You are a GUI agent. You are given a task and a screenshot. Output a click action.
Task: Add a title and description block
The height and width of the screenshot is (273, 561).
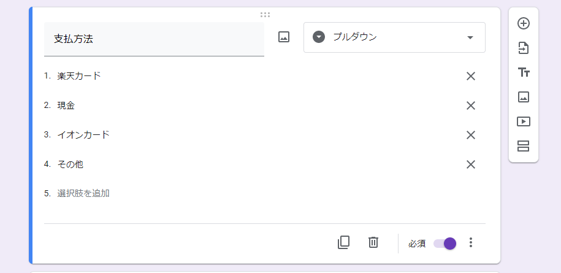click(523, 72)
